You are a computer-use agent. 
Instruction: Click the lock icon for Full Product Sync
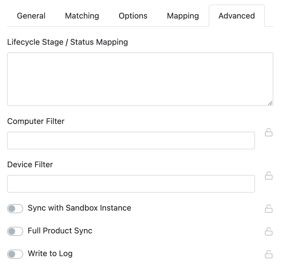click(x=269, y=232)
